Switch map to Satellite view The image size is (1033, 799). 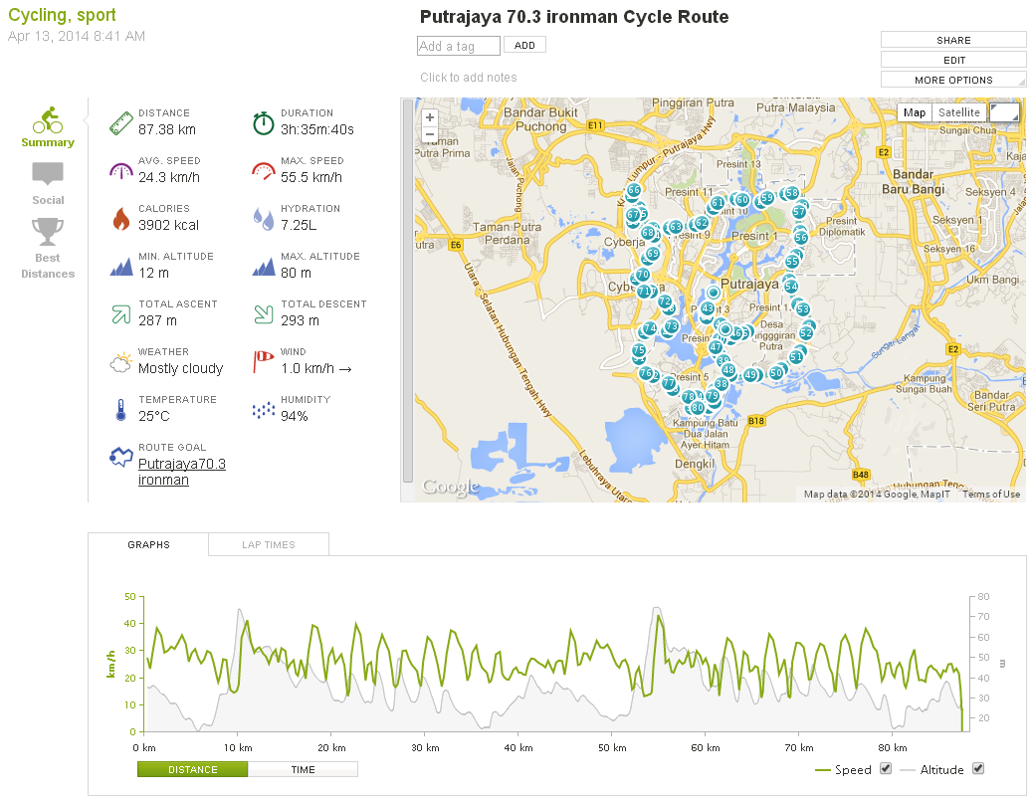[x=957, y=112]
